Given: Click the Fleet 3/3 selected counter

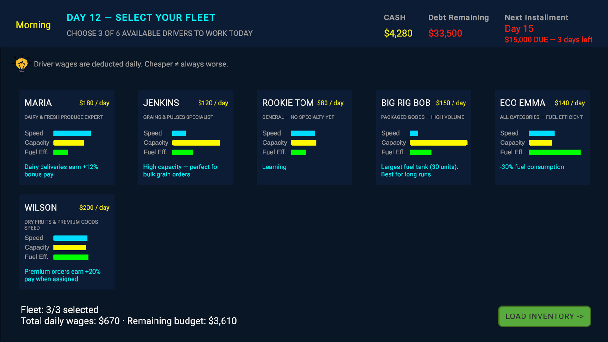Looking at the screenshot, I should point(60,310).
